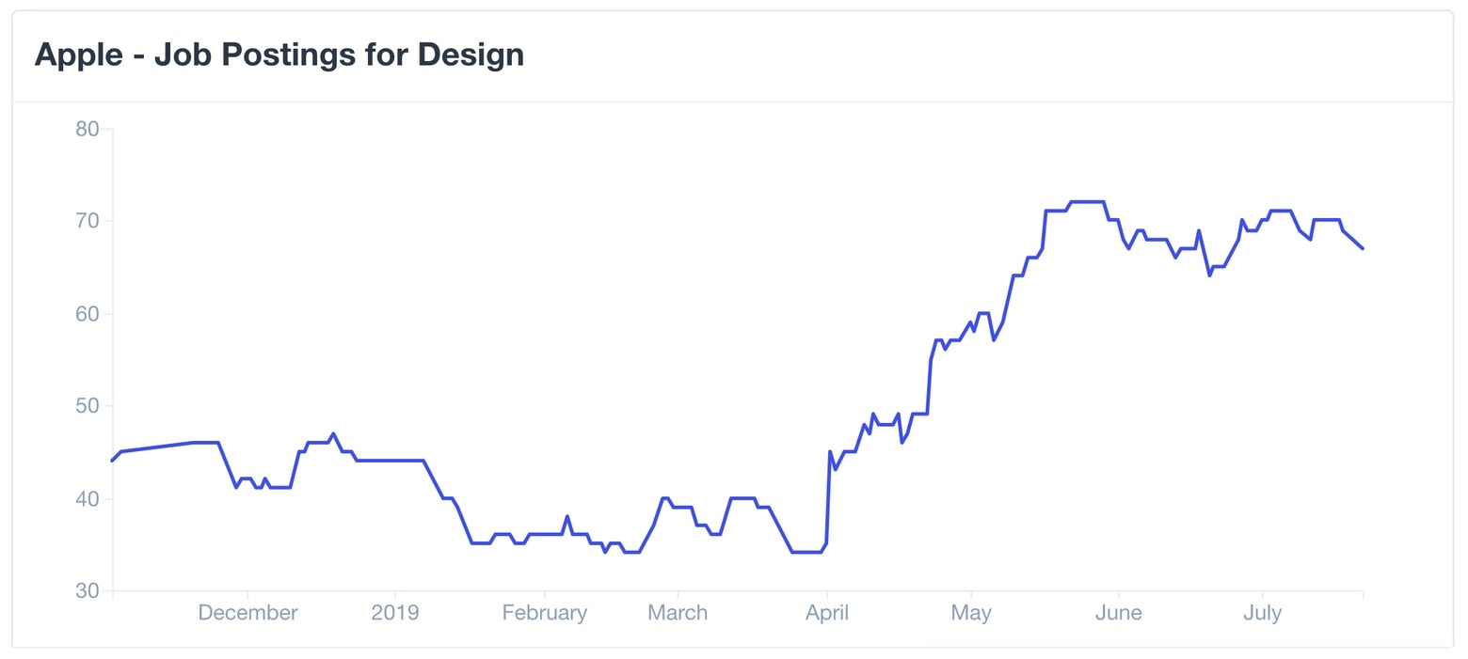Click the 60 value on the vertical axis
Image resolution: width=1468 pixels, height=659 pixels.
click(x=87, y=313)
